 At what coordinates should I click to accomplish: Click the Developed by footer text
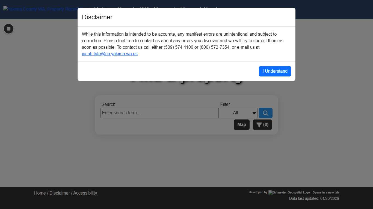258,192
